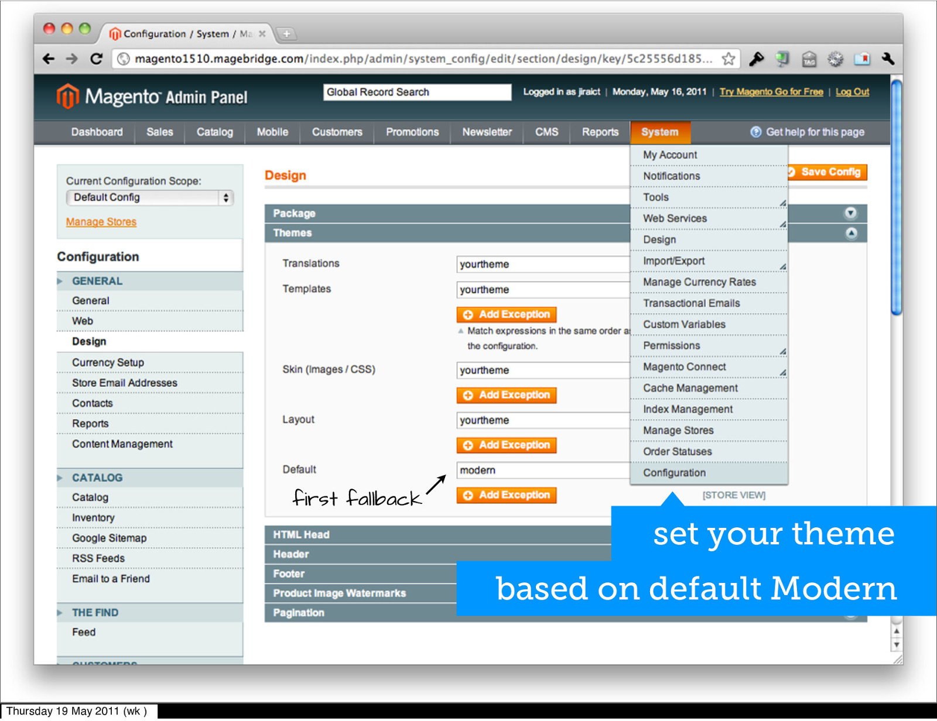This screenshot has width=937, height=721.
Task: Click the browser wrench settings icon
Action: pyautogui.click(x=888, y=59)
